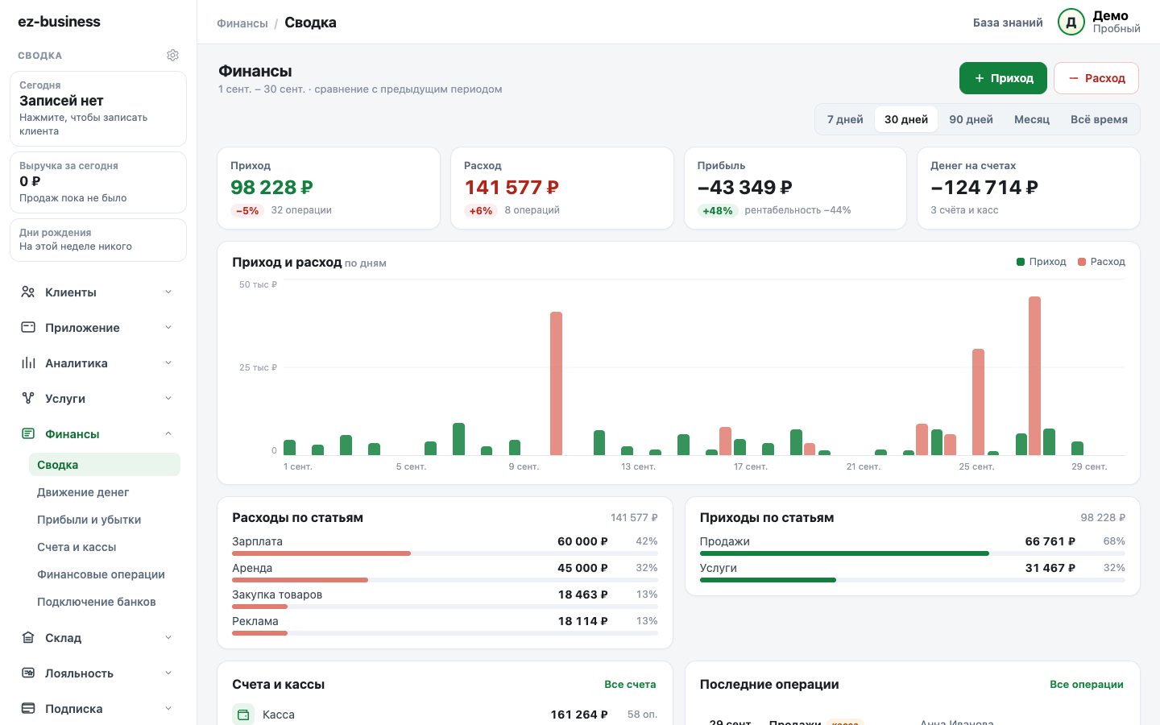Image resolution: width=1160 pixels, height=725 pixels.
Task: Open Движение денег in sidebar
Action: pyautogui.click(x=105, y=492)
